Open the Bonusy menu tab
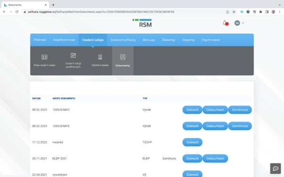Image resolution: width=284 pixels, height=177 pixels. (x=149, y=40)
